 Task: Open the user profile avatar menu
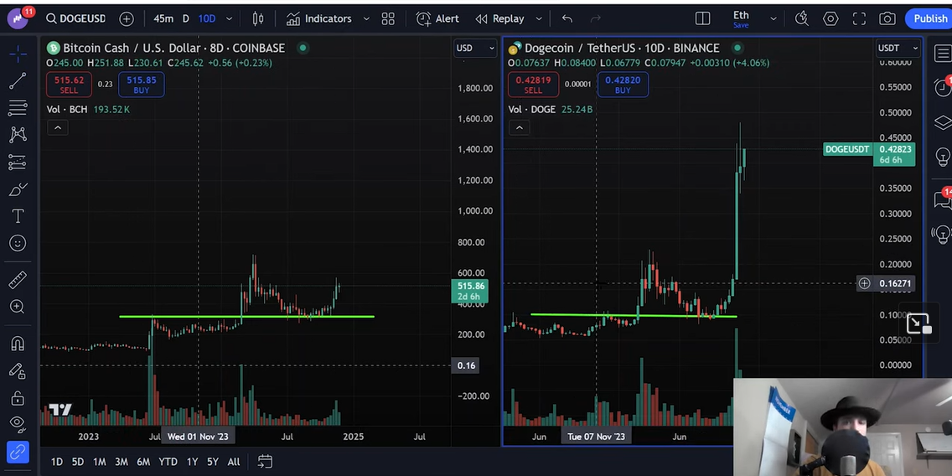tap(18, 18)
